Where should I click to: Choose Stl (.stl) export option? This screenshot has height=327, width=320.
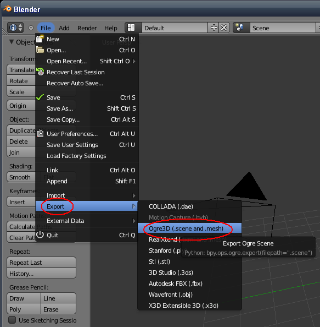pyautogui.click(x=189, y=261)
